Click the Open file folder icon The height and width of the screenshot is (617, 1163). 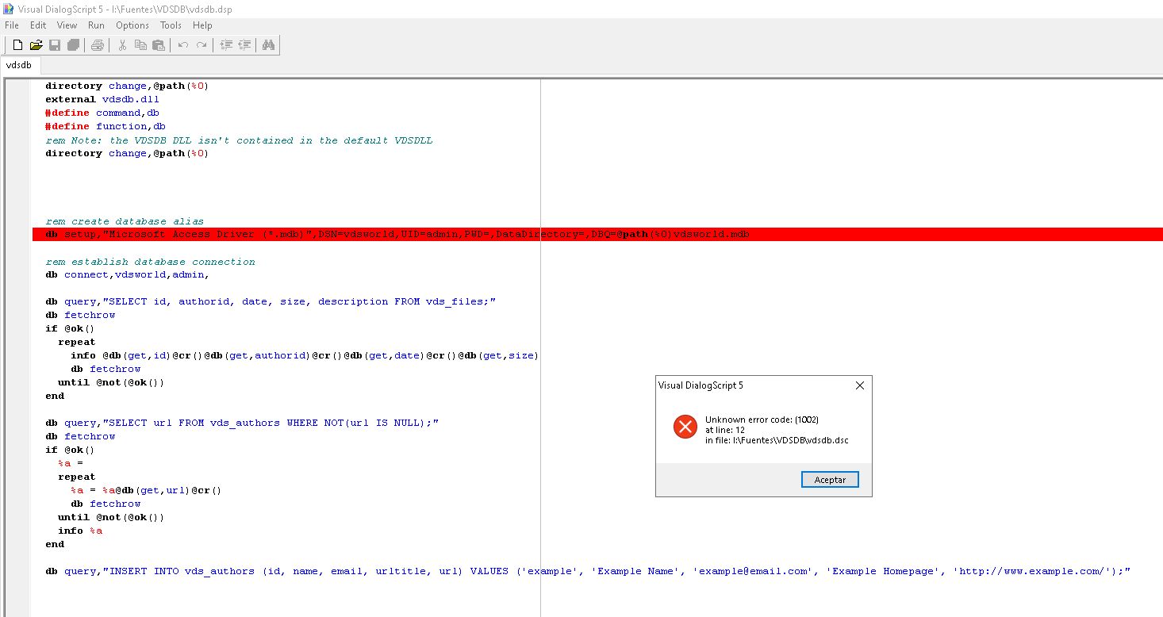coord(36,45)
